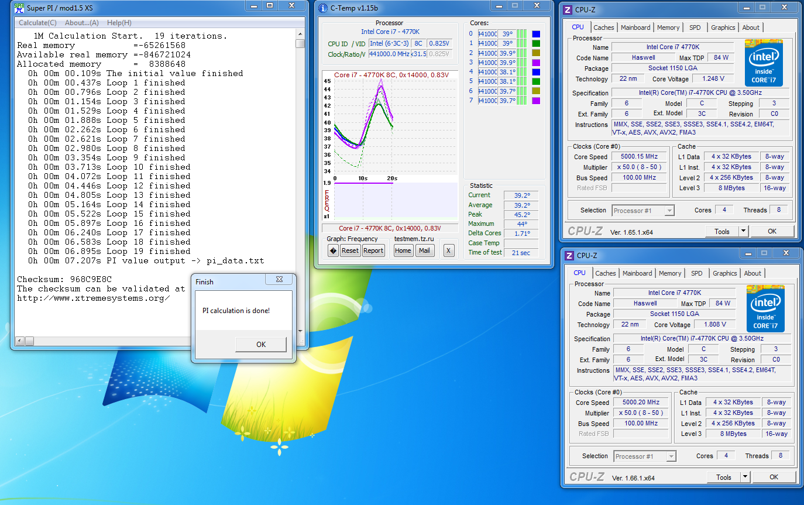Open About tab in lower CPU-Z window
804x505 pixels.
click(x=753, y=273)
